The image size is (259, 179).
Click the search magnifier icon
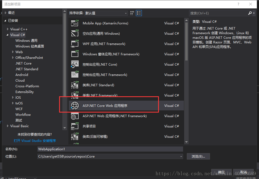click(250, 13)
